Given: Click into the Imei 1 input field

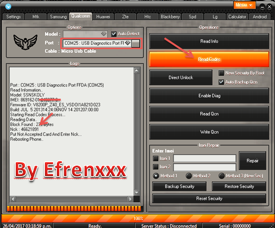Looking at the screenshot, I should click(x=205, y=158).
